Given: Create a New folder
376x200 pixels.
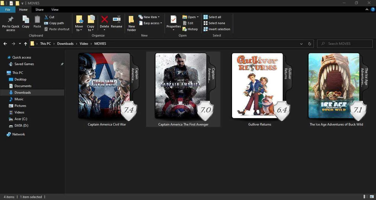Looking at the screenshot, I should 132,23.
